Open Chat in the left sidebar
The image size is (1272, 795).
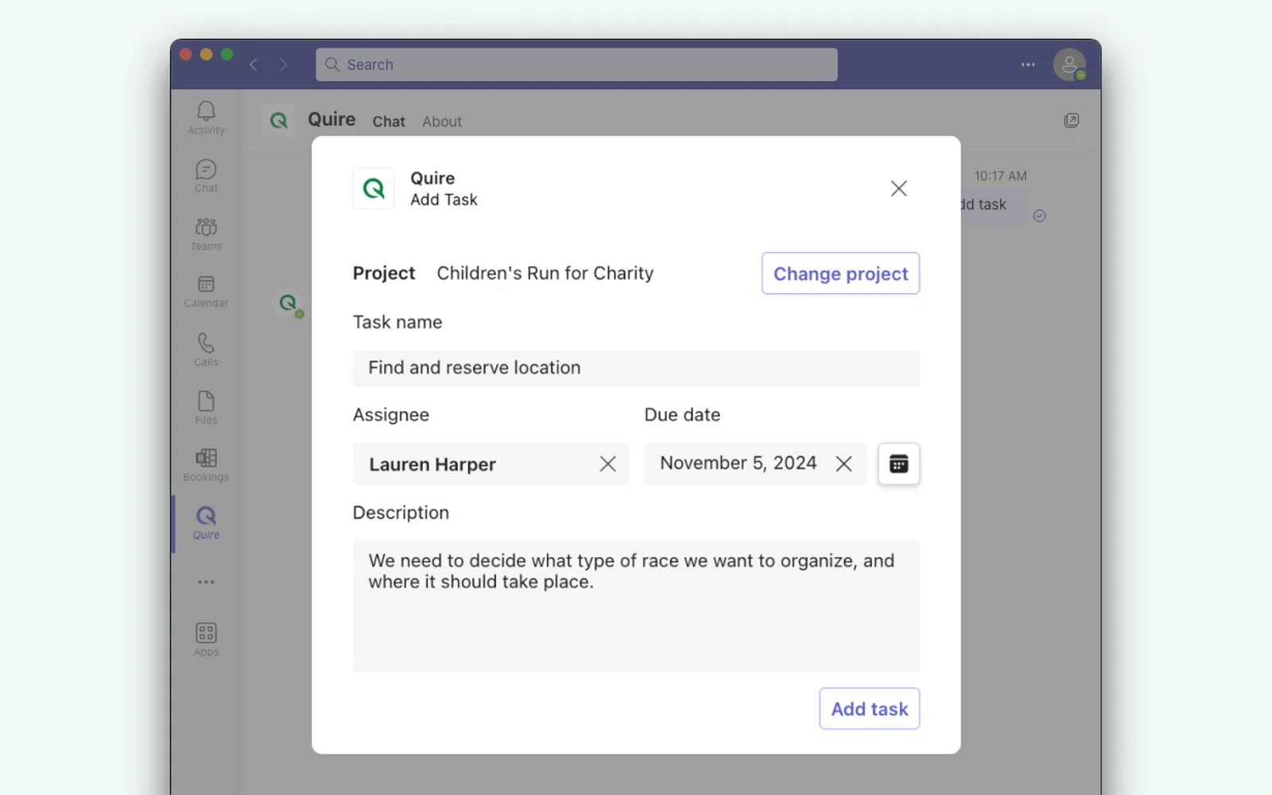(x=206, y=176)
